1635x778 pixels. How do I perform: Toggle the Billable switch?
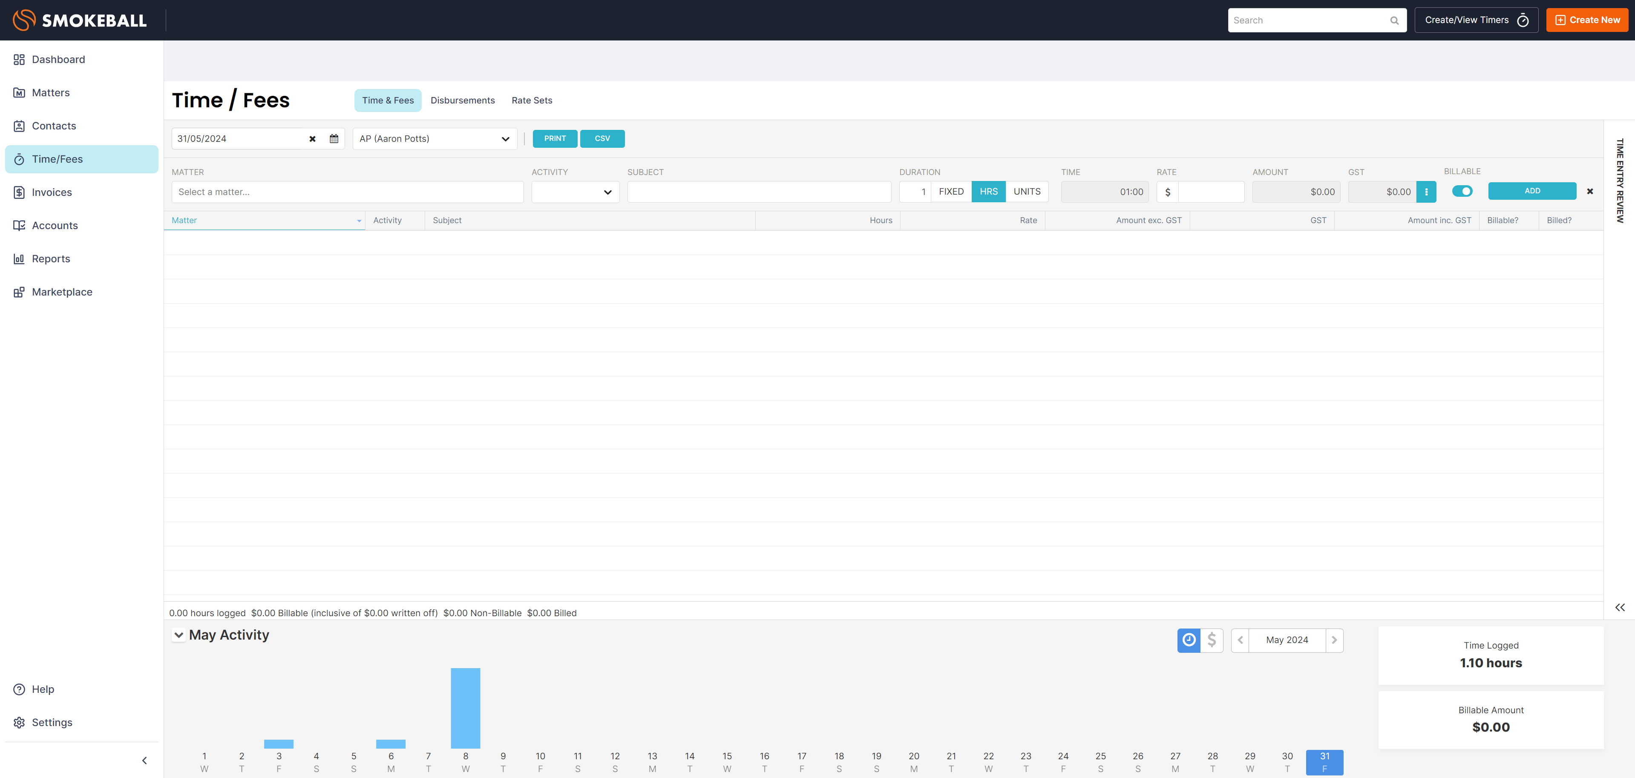(1462, 191)
